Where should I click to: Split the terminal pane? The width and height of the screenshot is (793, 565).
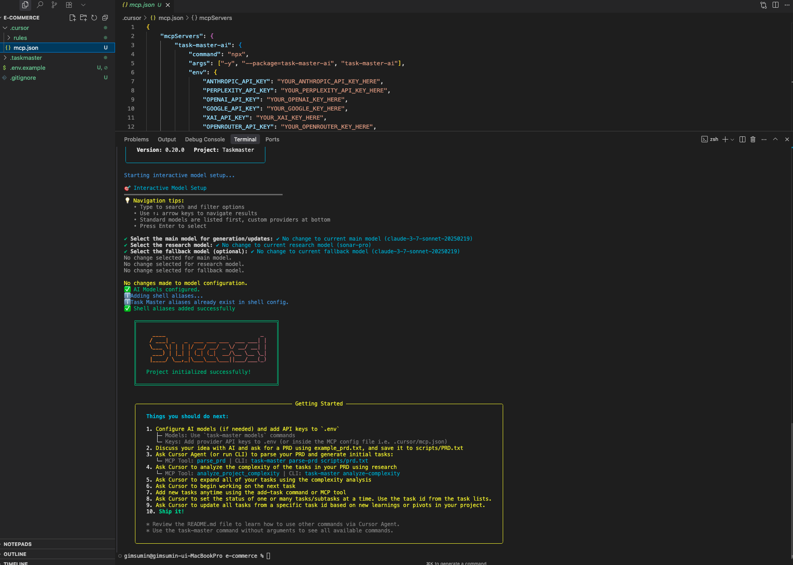point(742,139)
